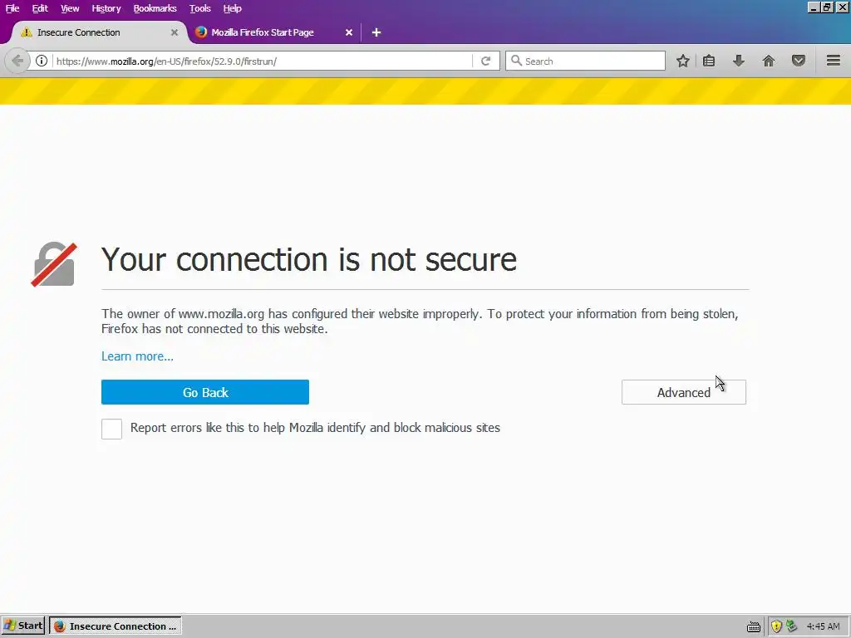Screen dimensions: 851x638
Task: Restore down the Firefox window
Action: (827, 7)
